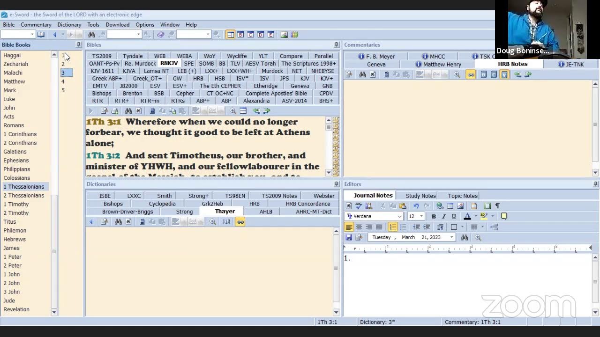
Task: Click the font color A swatch
Action: 467,216
